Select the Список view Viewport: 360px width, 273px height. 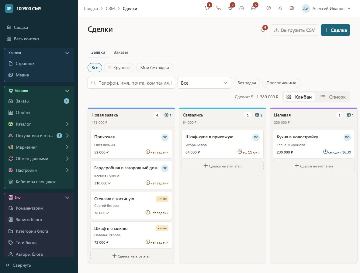click(333, 97)
